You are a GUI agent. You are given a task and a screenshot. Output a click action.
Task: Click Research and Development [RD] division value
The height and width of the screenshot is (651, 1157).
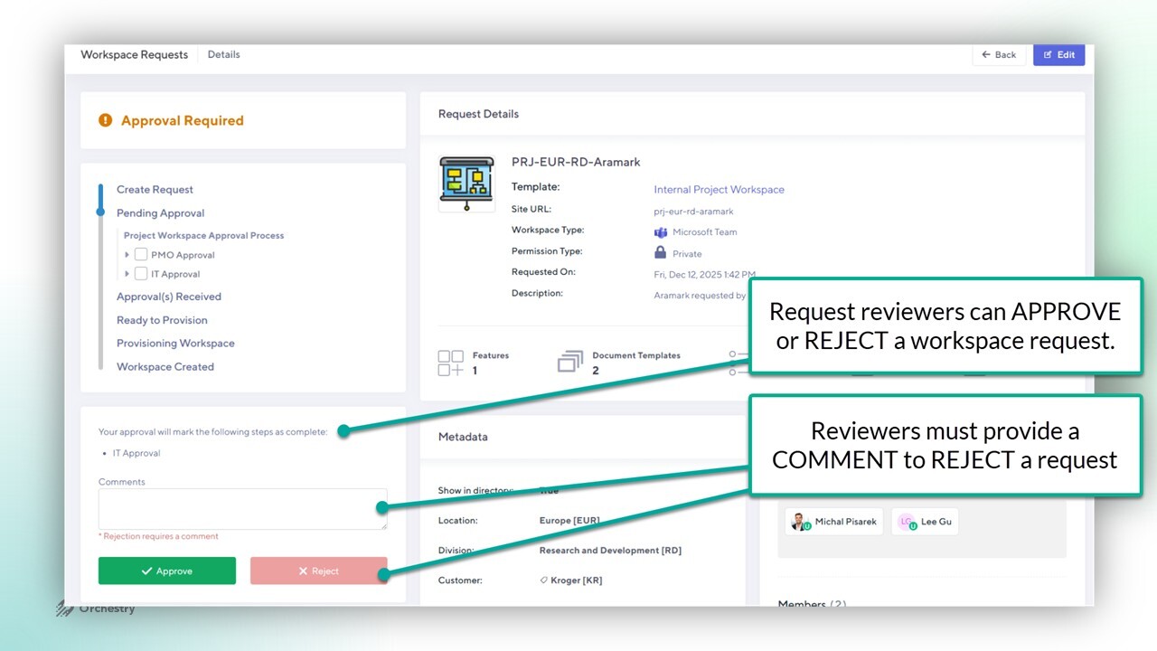610,551
